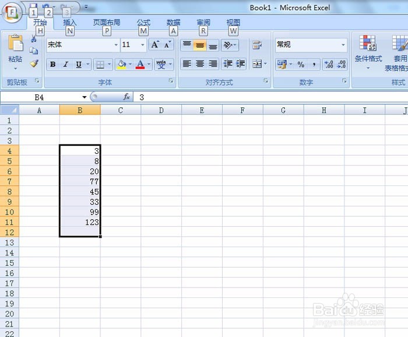Align text to top of cell
The image size is (408, 337).
[x=187, y=45]
